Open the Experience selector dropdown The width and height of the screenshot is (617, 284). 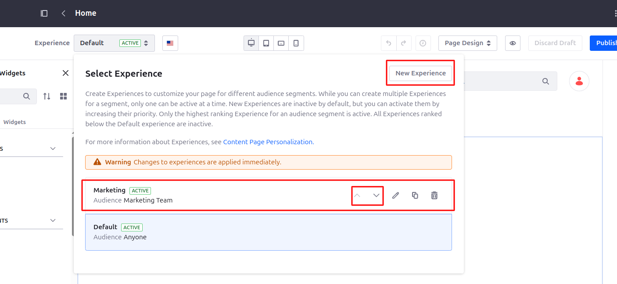tap(114, 43)
